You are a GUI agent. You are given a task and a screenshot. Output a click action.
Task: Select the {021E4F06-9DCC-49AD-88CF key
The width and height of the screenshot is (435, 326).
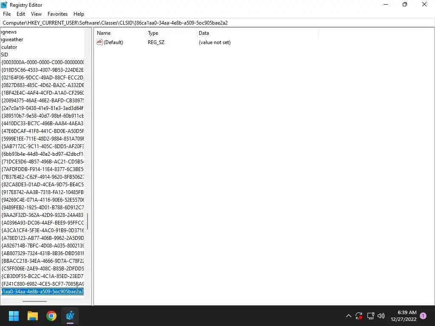[42, 78]
